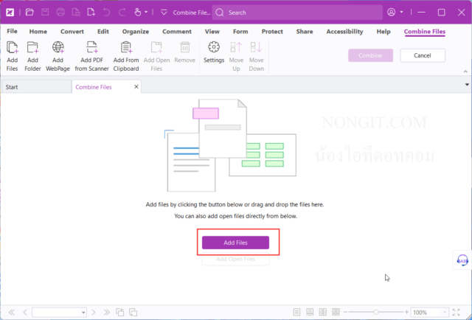The image size is (472, 320).
Task: Open the File menu
Action: (x=12, y=31)
